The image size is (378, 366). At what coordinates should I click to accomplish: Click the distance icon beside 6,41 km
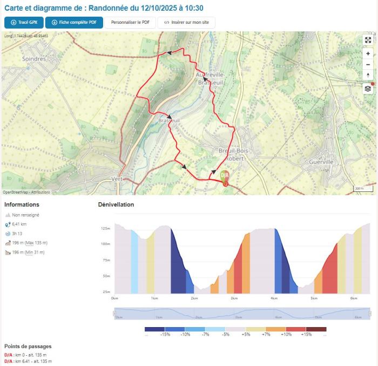[x=8, y=224]
